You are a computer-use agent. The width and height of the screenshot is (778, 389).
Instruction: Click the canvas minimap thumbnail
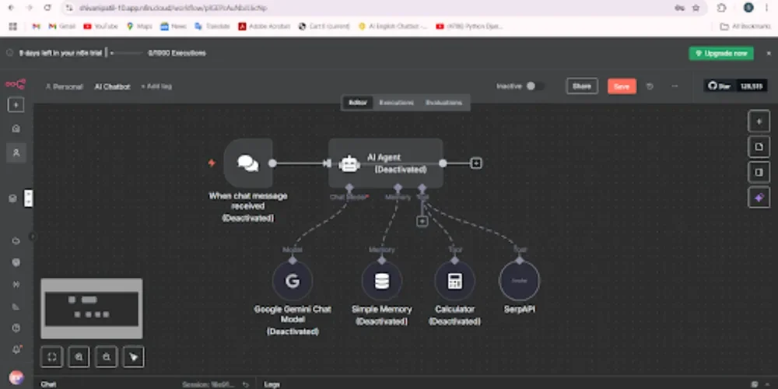click(91, 309)
